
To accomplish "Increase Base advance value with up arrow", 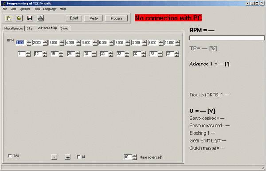I will 134,156.
